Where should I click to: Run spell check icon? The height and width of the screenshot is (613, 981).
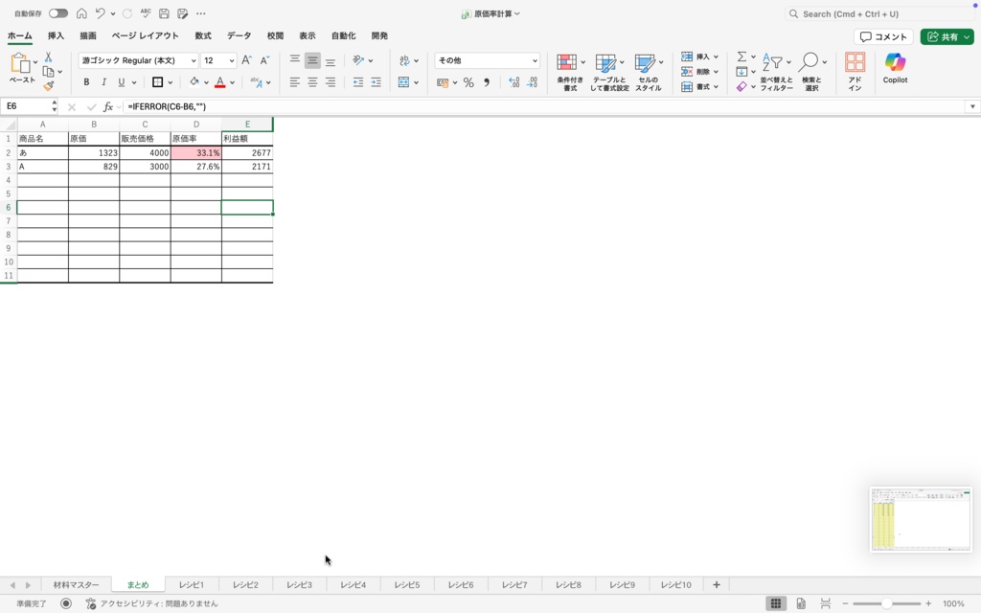click(146, 13)
